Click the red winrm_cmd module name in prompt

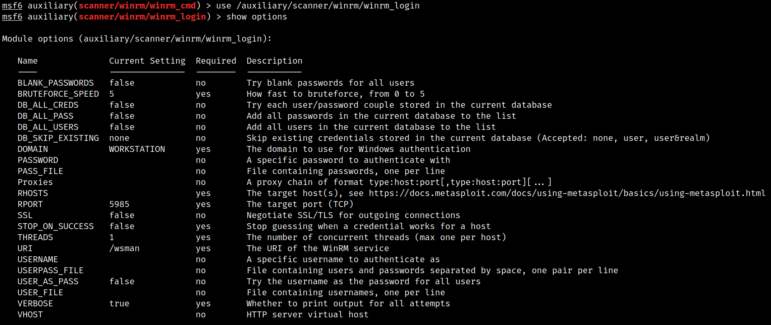(137, 6)
